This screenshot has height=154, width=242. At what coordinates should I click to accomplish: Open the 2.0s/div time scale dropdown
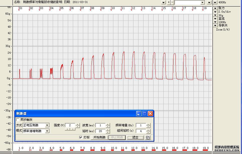coord(215,12)
